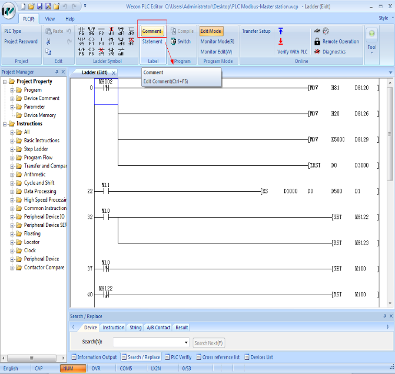The width and height of the screenshot is (395, 374).
Task: Toggle the OVR indicator in the status bar
Action: tap(96, 368)
